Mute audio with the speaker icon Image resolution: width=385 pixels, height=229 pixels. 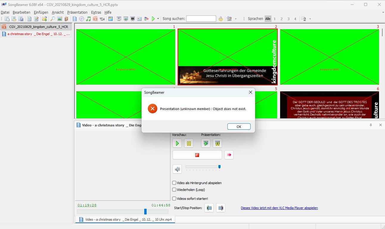click(177, 169)
